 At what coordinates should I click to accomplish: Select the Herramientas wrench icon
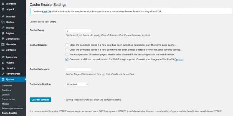3,74
